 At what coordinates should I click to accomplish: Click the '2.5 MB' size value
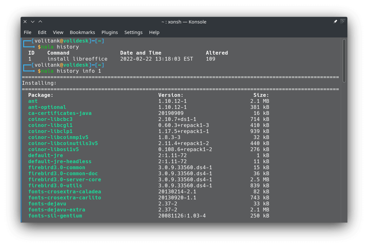tap(260, 180)
